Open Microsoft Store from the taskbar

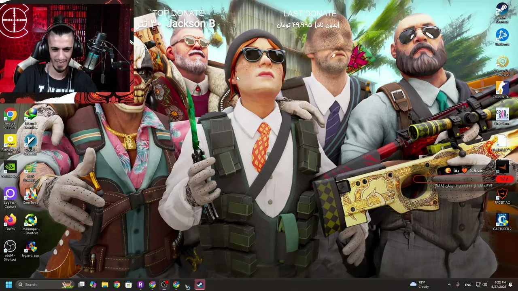click(x=128, y=285)
